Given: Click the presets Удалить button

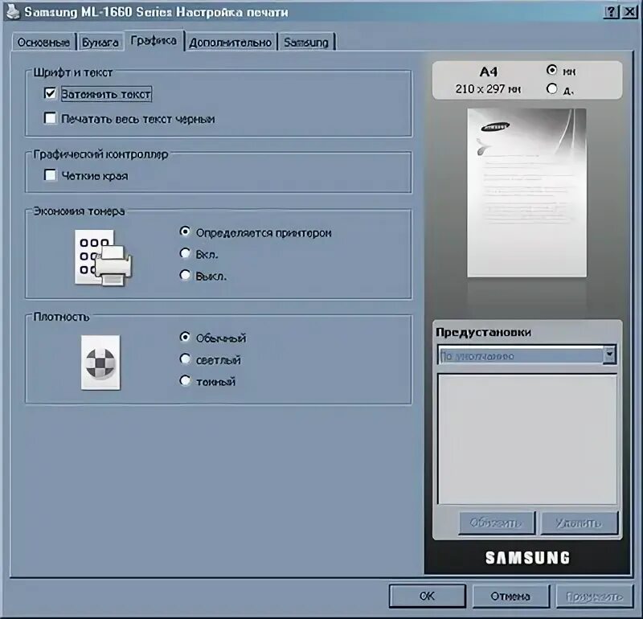Looking at the screenshot, I should point(579,523).
